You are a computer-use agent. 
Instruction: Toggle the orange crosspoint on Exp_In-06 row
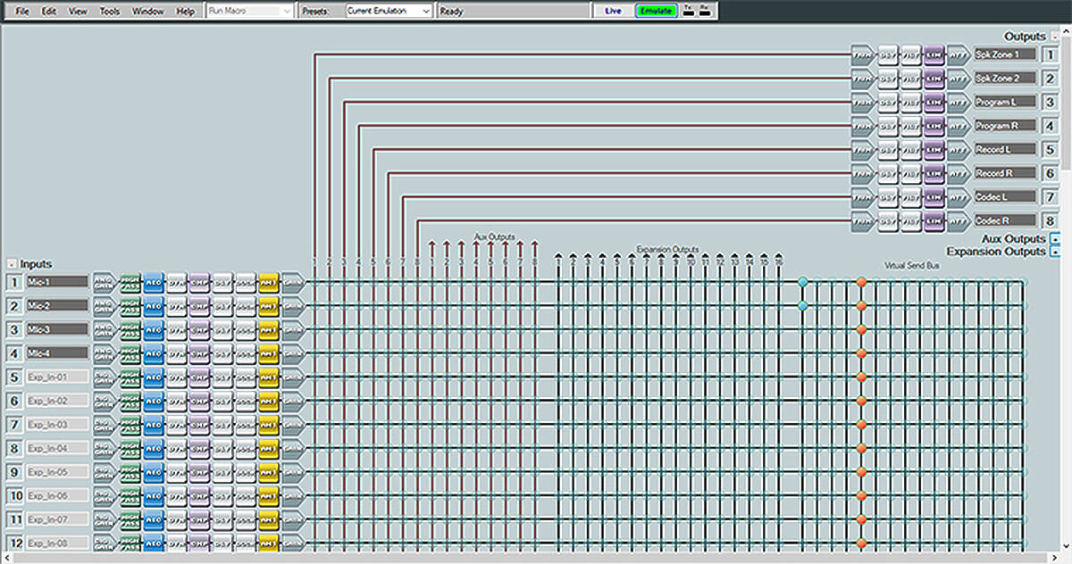pos(861,495)
